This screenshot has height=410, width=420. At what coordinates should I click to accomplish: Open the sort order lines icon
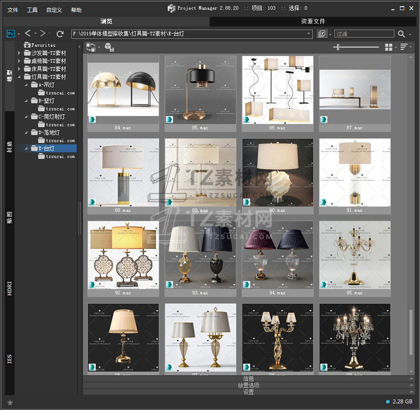(x=404, y=47)
